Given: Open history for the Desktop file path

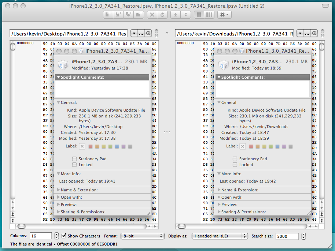Looking at the screenshot, I should pos(148,34).
